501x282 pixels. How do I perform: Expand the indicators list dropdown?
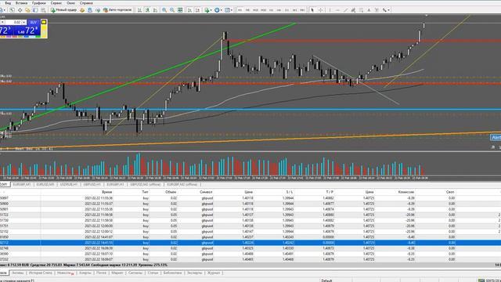tap(211, 10)
